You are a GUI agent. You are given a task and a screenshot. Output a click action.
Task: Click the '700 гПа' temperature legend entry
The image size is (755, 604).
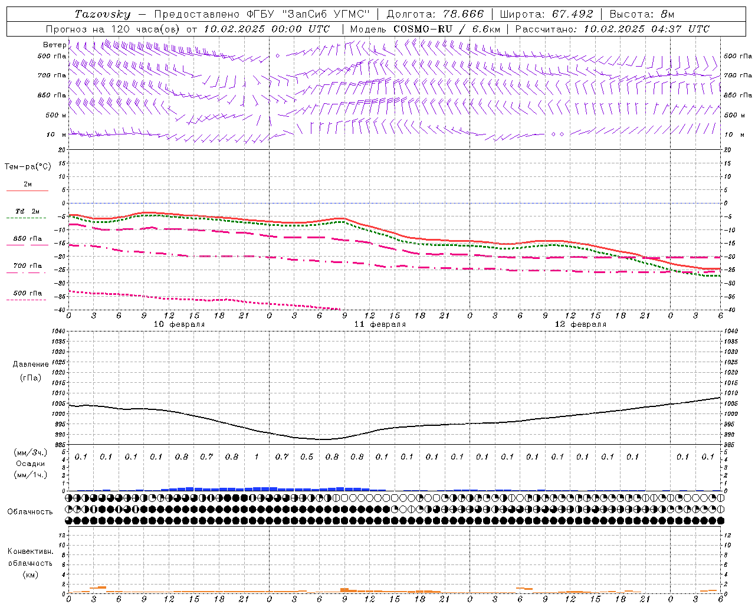[x=27, y=266]
